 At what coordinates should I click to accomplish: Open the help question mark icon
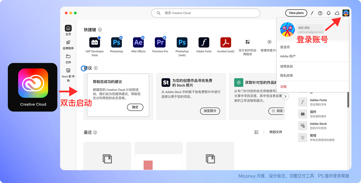coord(320,13)
